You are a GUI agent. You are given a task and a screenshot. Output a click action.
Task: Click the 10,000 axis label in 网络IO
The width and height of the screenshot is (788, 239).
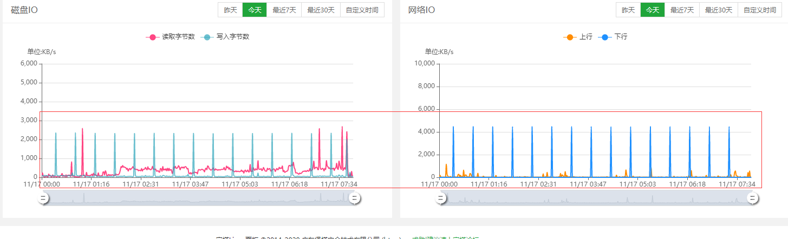click(424, 63)
